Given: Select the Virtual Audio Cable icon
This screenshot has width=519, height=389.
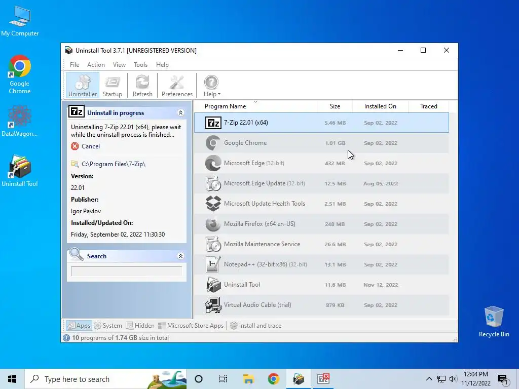Looking at the screenshot, I should 213,305.
